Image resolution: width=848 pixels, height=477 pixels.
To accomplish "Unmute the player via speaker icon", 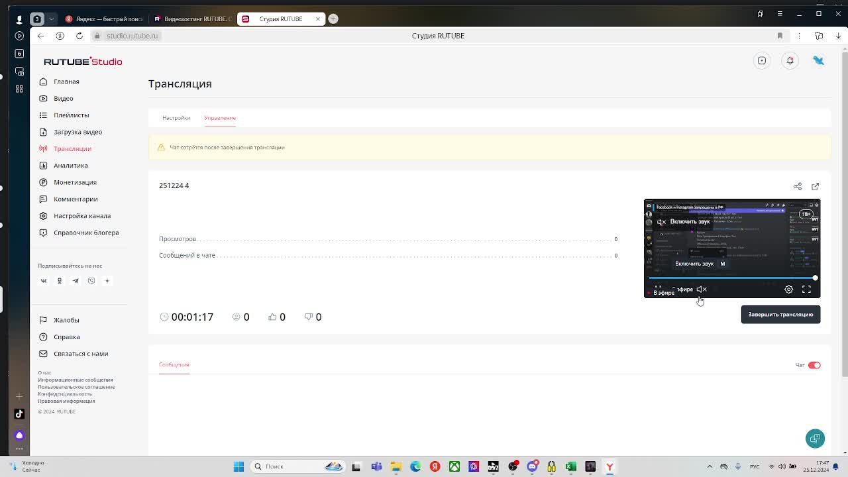I will point(702,290).
